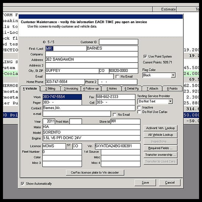Screen dimensions: 202x202
Task: Click the Work phone field
Action: 62,97
